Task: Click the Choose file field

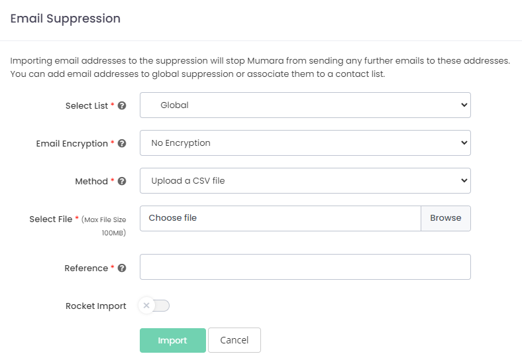Action: (x=280, y=218)
